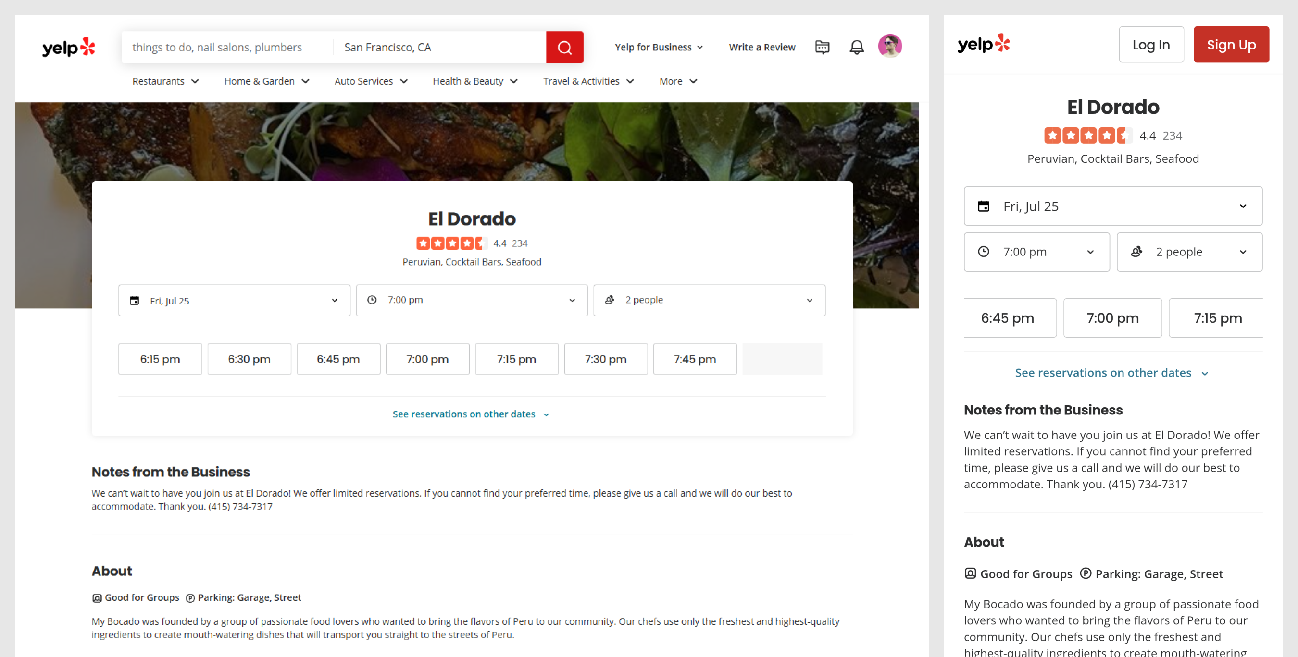Click clock icon in desktop time selector
The width and height of the screenshot is (1298, 657).
(x=372, y=300)
